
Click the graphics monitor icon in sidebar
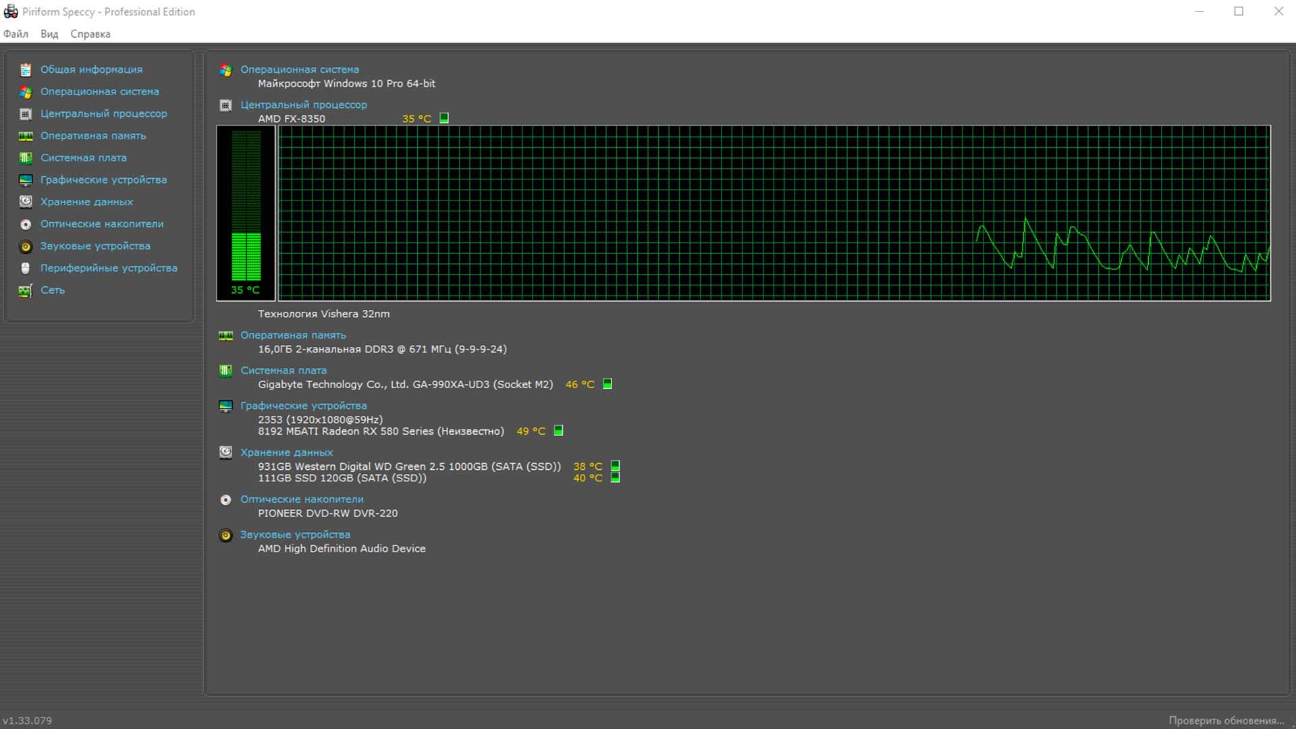coord(26,180)
